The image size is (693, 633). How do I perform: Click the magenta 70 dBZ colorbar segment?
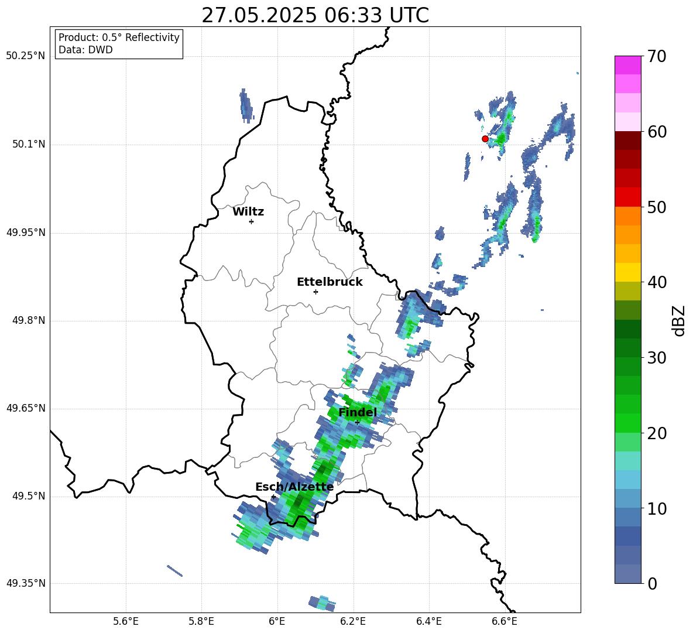[627, 65]
